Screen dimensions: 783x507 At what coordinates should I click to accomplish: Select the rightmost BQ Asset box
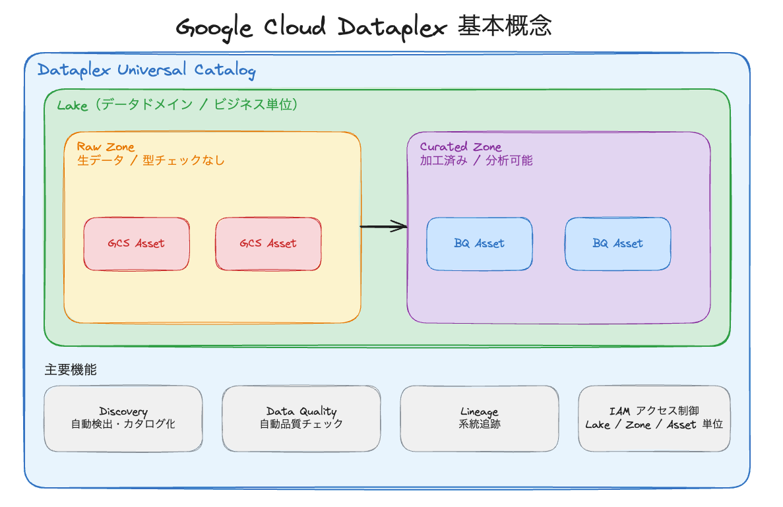click(617, 244)
